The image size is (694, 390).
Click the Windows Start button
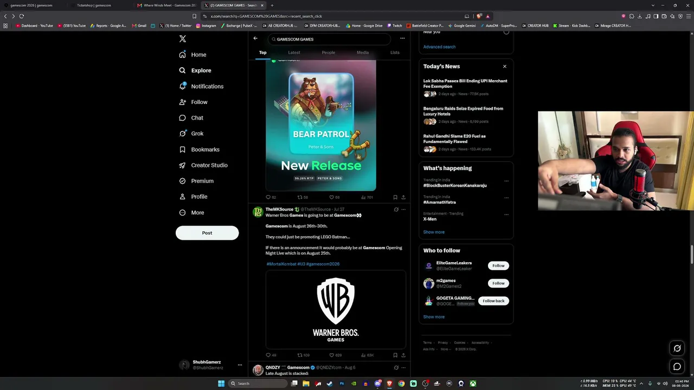click(221, 383)
